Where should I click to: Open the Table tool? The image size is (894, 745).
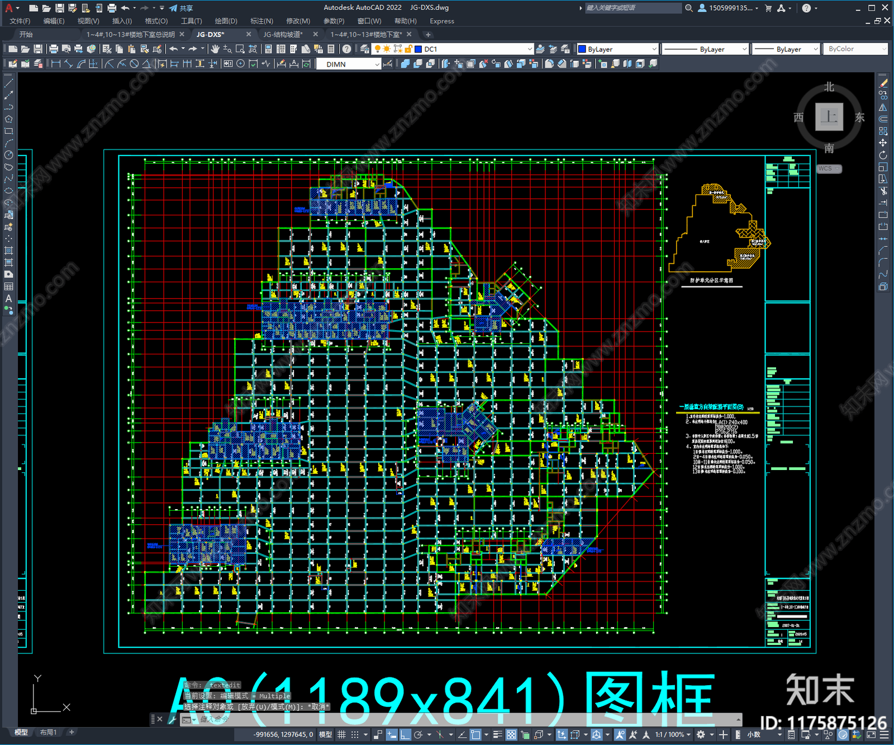tap(8, 287)
